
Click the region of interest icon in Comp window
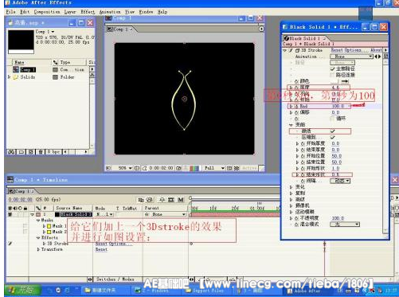click(x=229, y=168)
